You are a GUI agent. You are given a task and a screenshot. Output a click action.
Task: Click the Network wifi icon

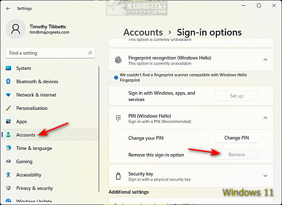pyautogui.click(x=8, y=95)
